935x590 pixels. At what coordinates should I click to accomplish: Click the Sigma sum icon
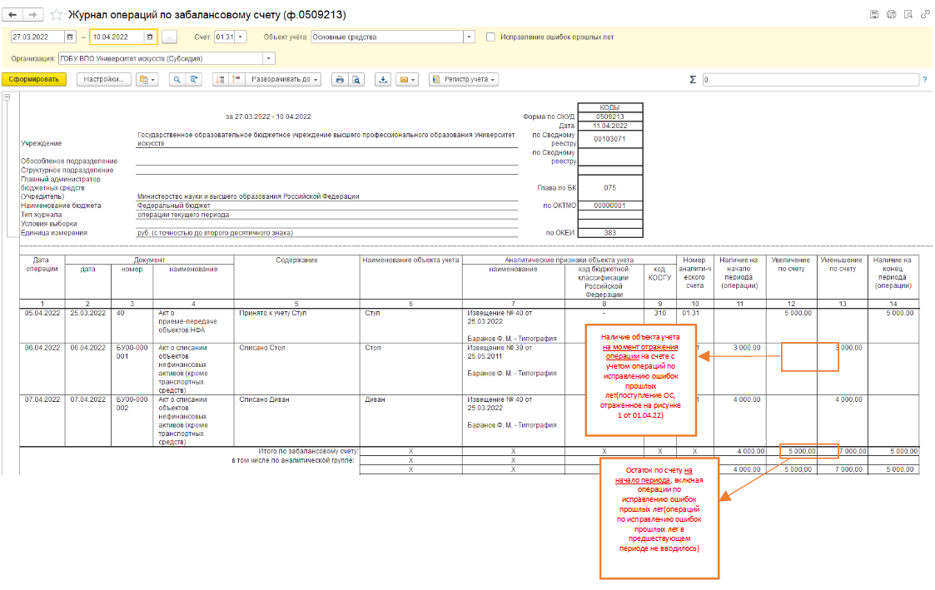(693, 79)
